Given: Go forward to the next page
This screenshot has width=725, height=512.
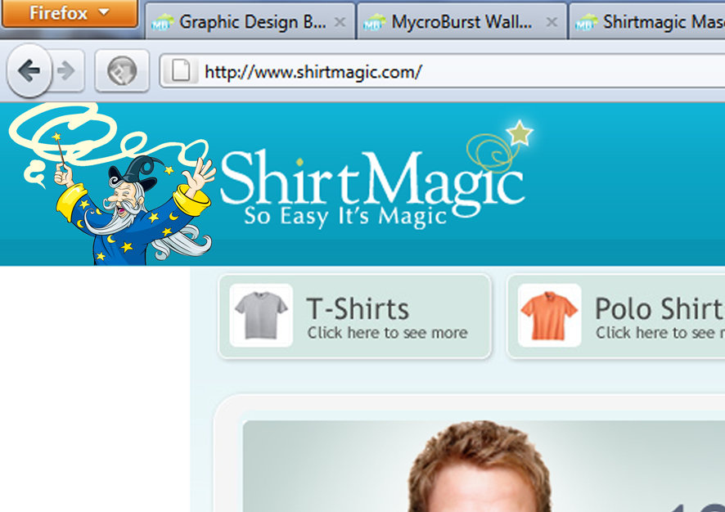Looking at the screenshot, I should [67, 70].
